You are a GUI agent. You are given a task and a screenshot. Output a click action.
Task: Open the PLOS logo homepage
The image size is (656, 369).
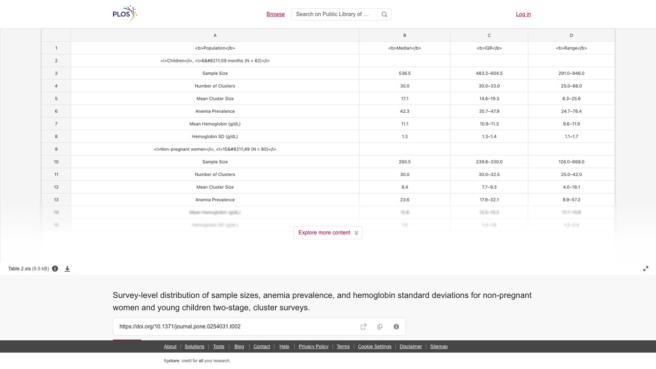pos(125,14)
